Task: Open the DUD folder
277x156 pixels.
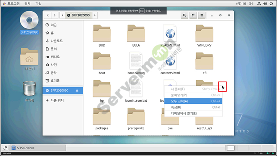Action: coord(102,34)
